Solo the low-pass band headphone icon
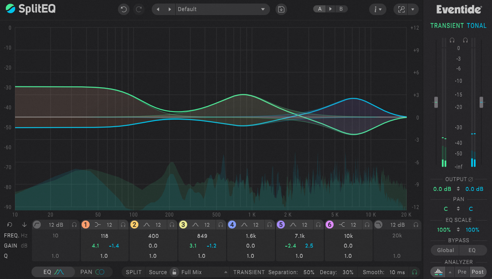The width and height of the screenshot is (492, 279). pos(416,225)
